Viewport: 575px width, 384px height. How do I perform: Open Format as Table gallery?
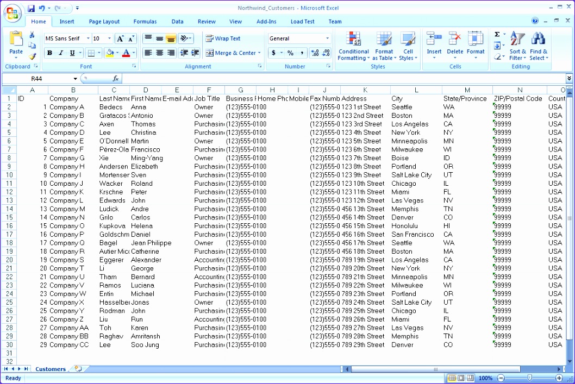[x=384, y=46]
